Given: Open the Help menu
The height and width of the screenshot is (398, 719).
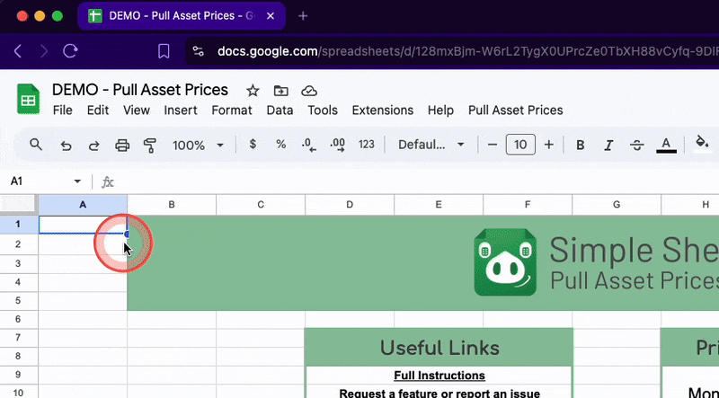Looking at the screenshot, I should pyautogui.click(x=440, y=111).
